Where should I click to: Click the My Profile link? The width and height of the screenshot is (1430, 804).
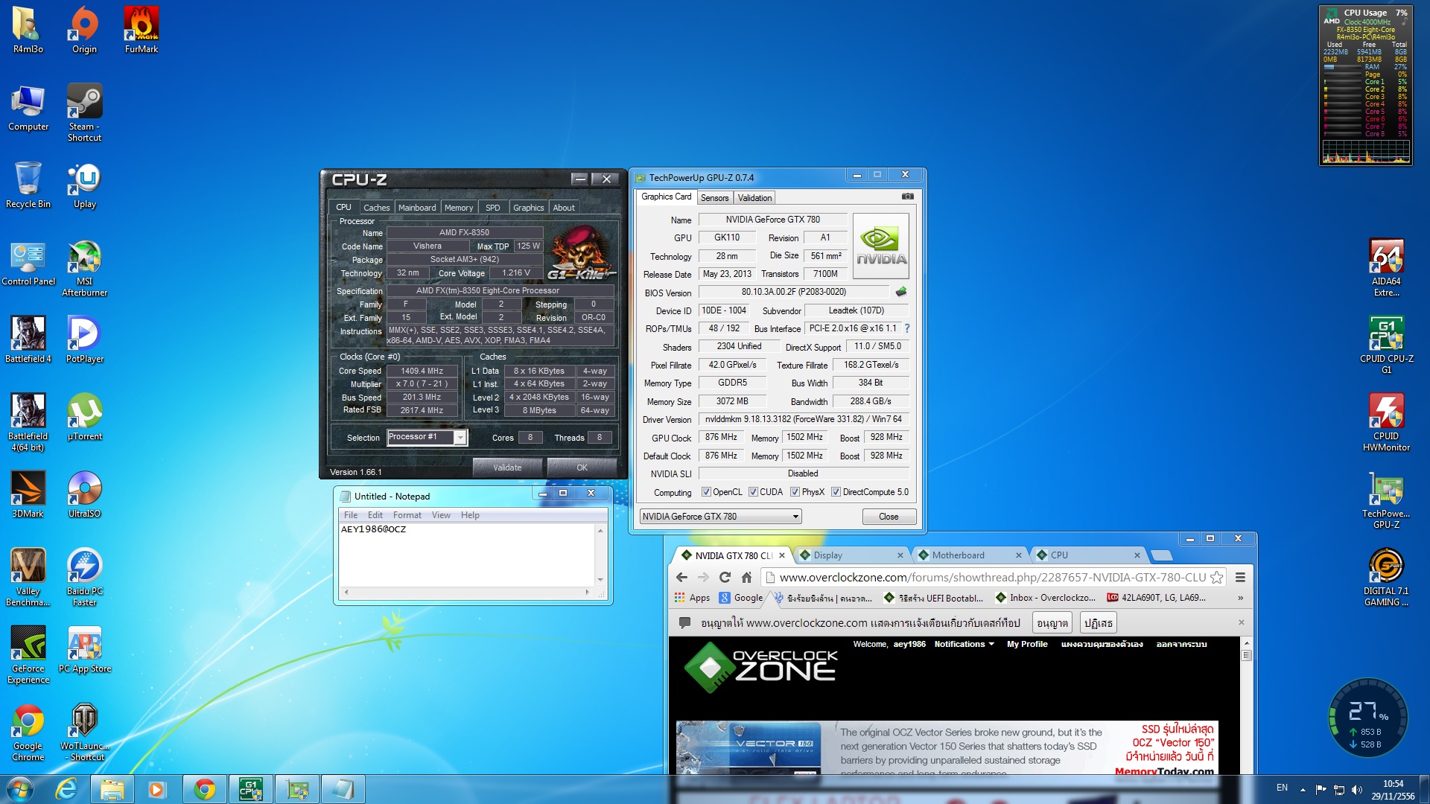click(1027, 644)
